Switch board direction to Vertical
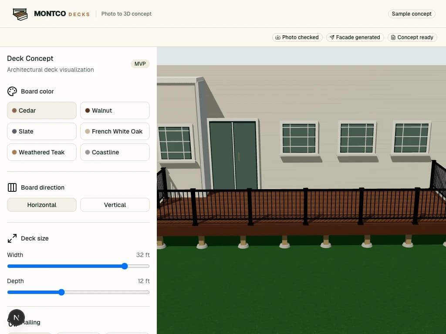Screen dimensions: 446x334 click(x=115, y=205)
